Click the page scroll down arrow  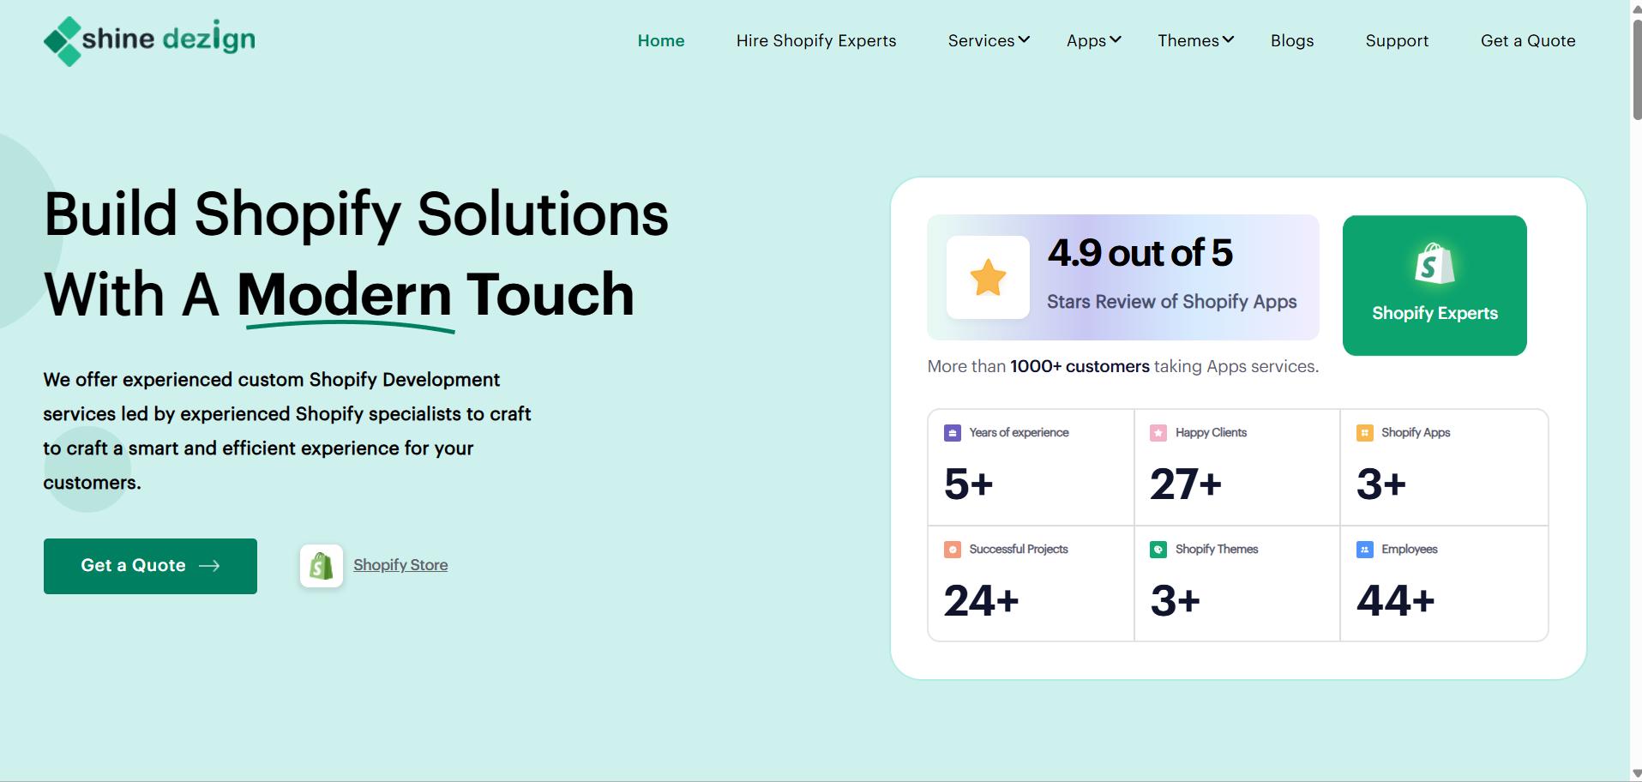pyautogui.click(x=1636, y=774)
